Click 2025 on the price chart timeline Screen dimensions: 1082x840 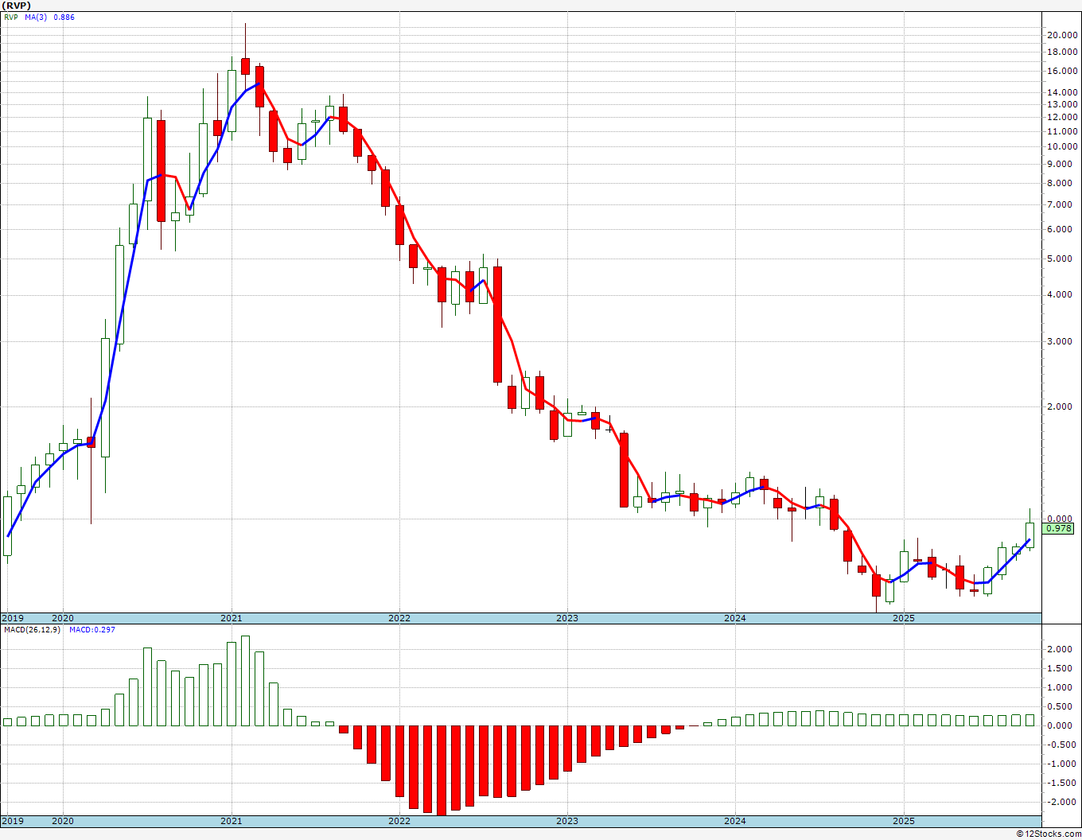904,618
